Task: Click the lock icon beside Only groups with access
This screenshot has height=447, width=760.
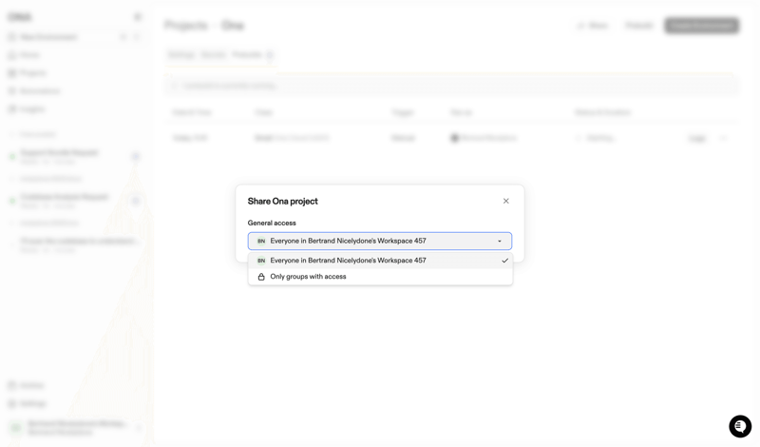Action: 261,277
